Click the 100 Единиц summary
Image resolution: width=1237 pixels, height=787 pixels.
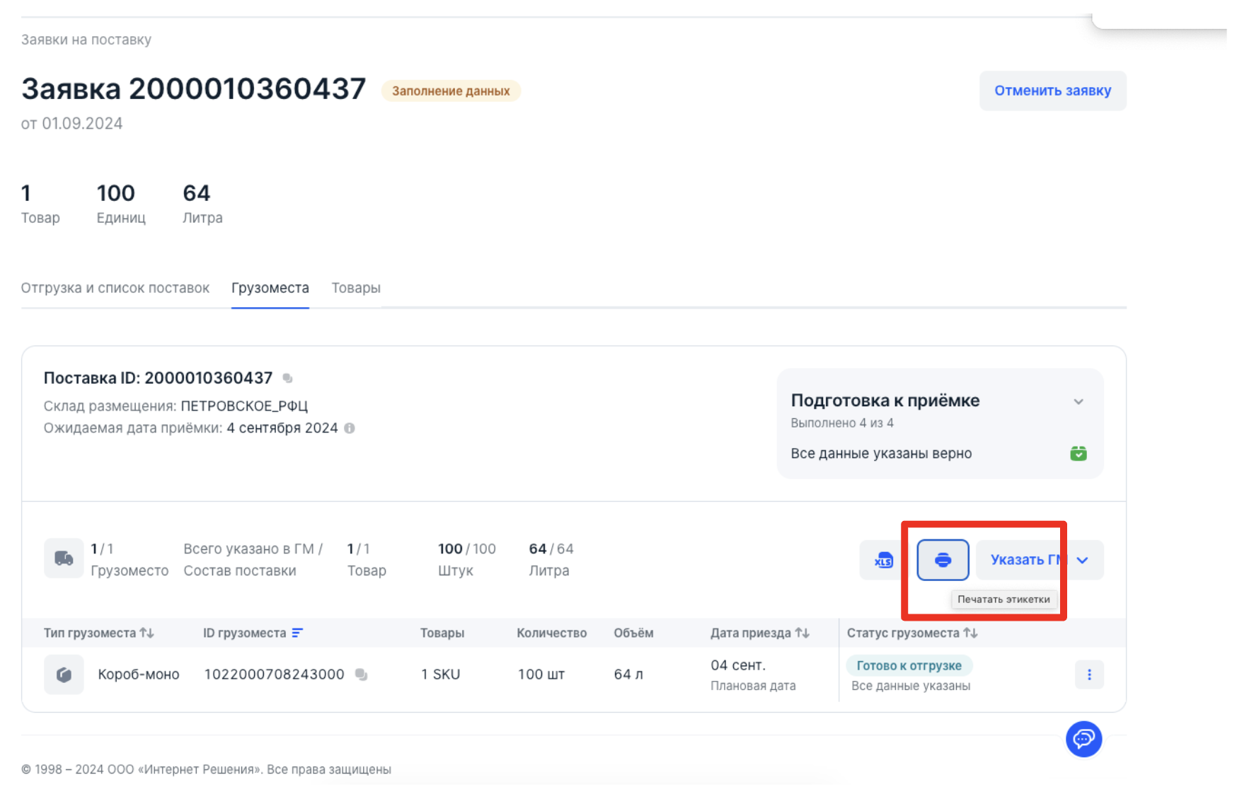click(x=121, y=204)
